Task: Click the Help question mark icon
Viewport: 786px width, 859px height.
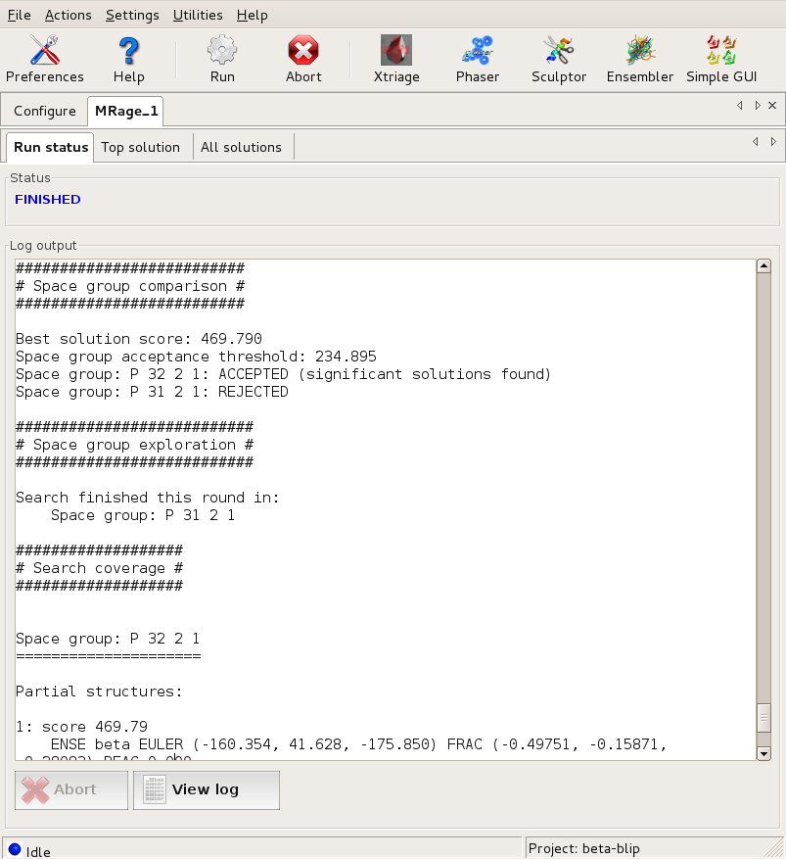Action: coord(128,59)
